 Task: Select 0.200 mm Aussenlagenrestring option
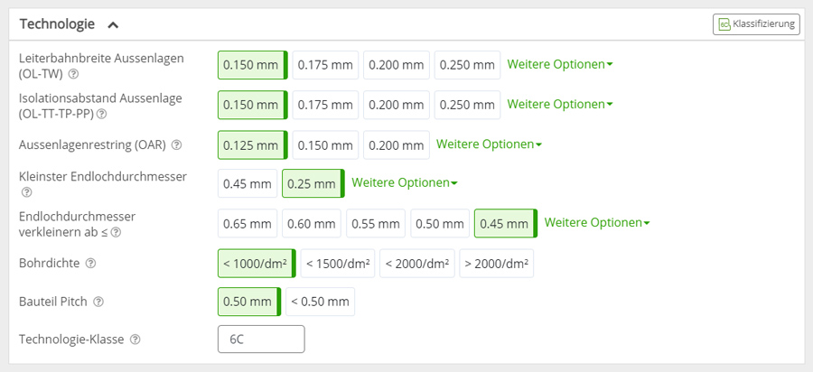[x=396, y=144]
